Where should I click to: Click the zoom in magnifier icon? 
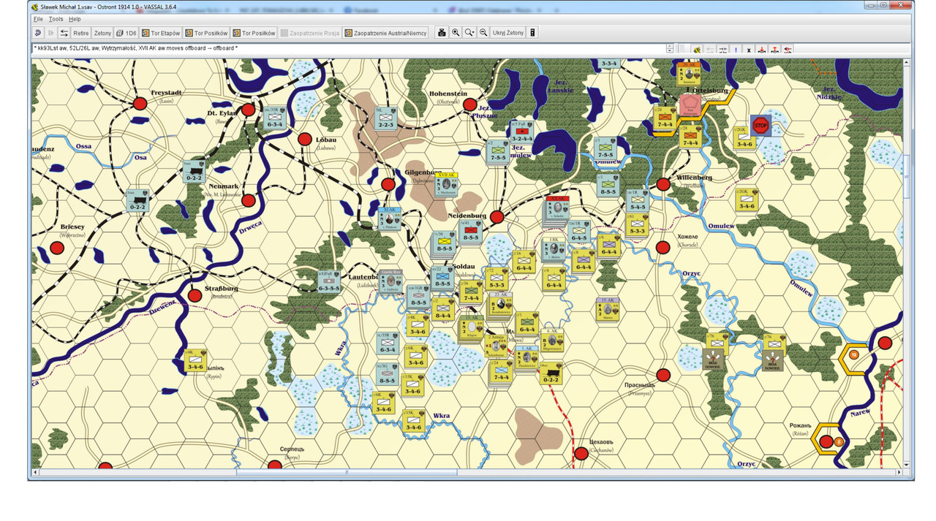tap(456, 33)
